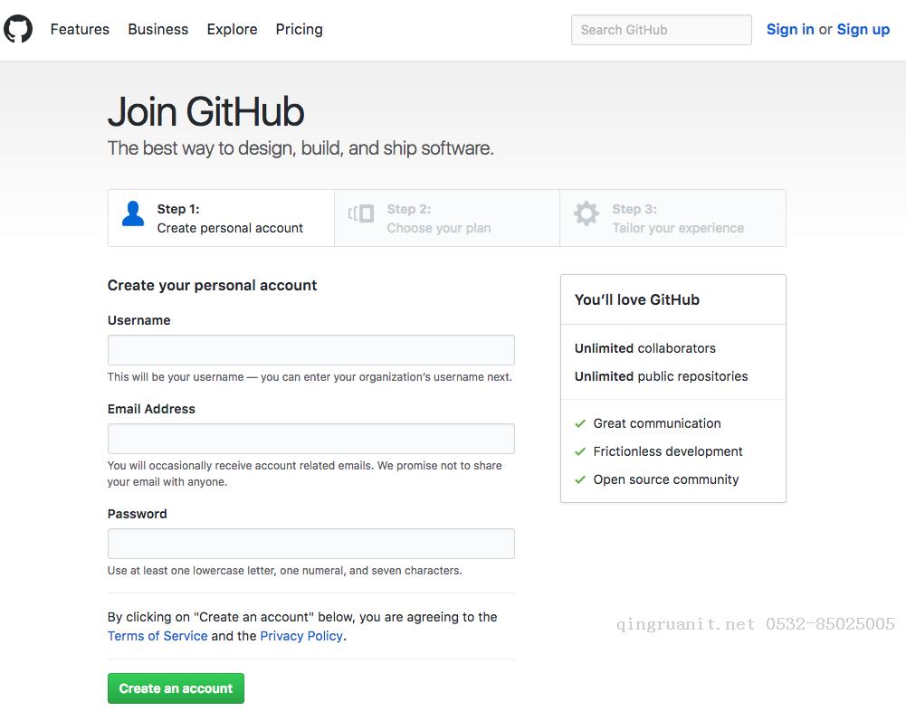Open the Pricing page
Screen dimensions: 906x711
(299, 29)
